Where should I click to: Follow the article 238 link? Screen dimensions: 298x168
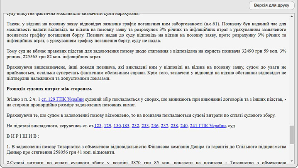pyautogui.click(x=174, y=126)
